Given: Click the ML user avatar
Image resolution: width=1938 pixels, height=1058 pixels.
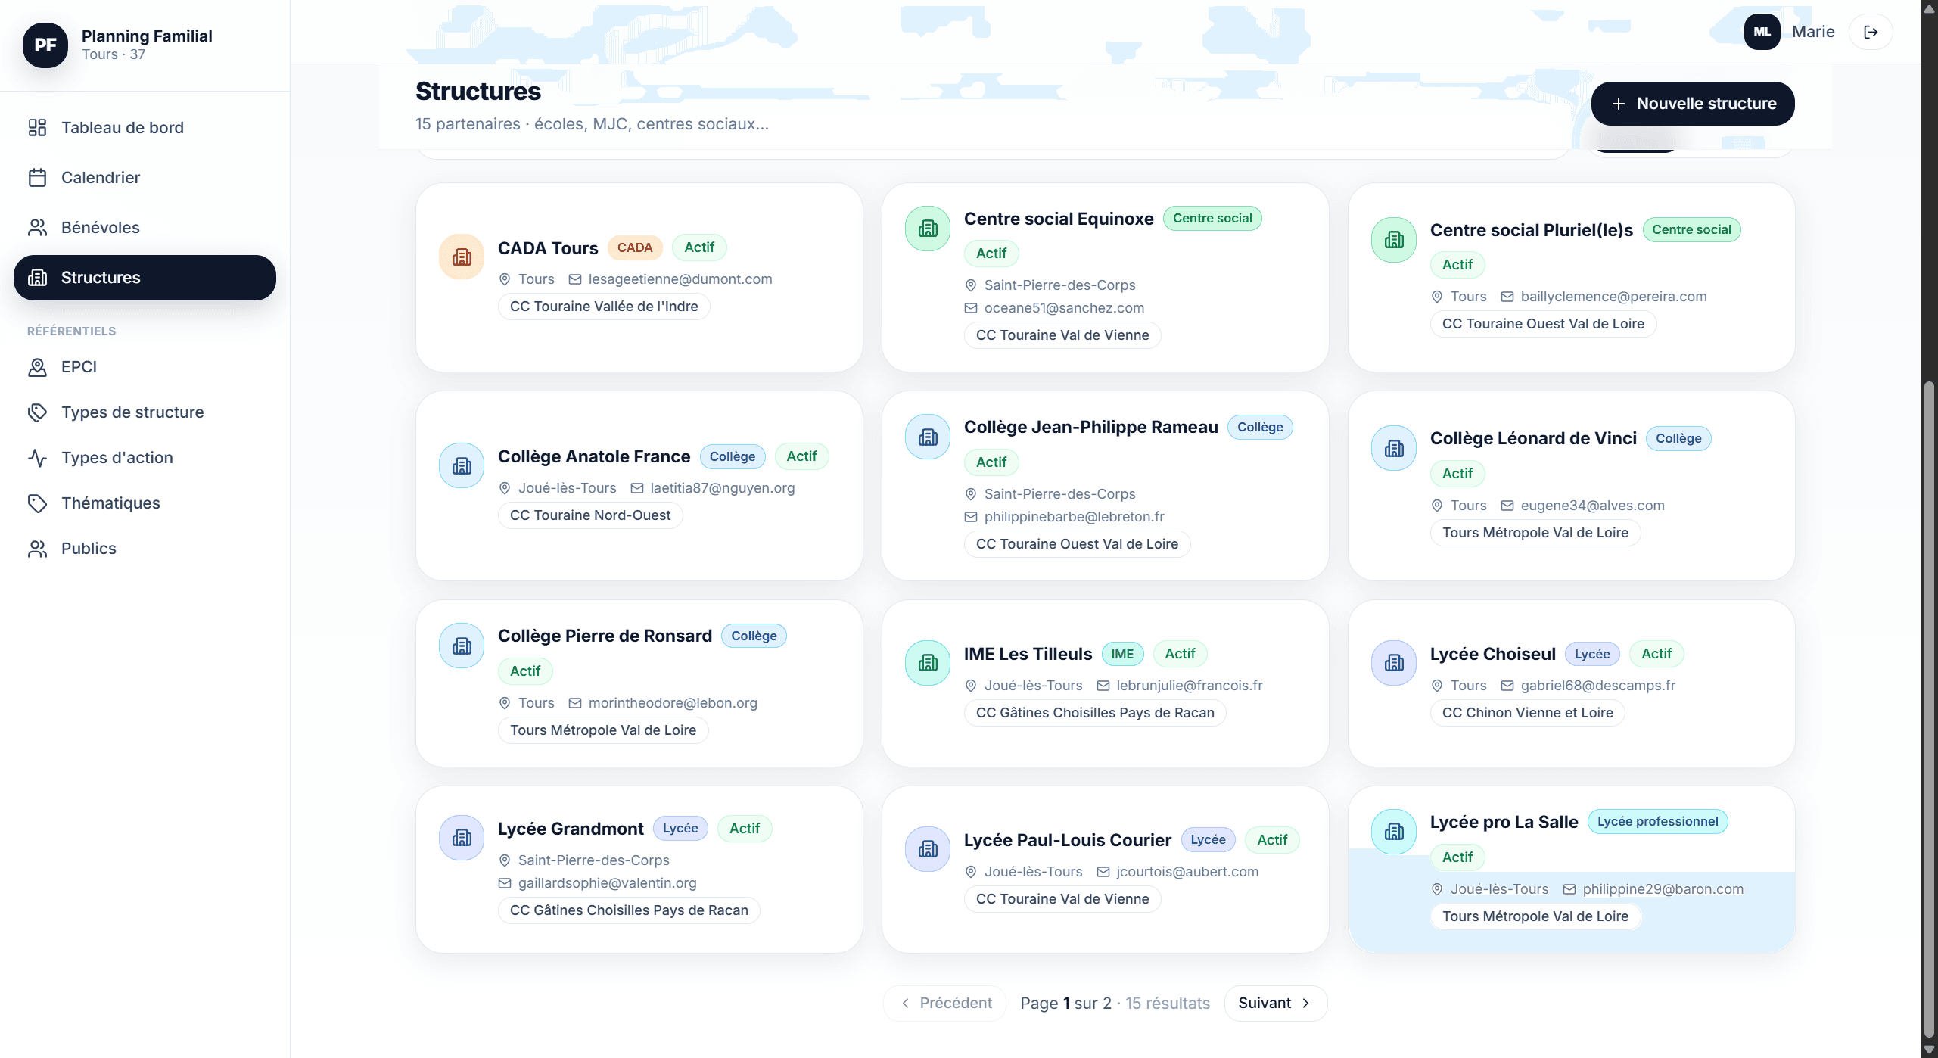Looking at the screenshot, I should [1762, 32].
